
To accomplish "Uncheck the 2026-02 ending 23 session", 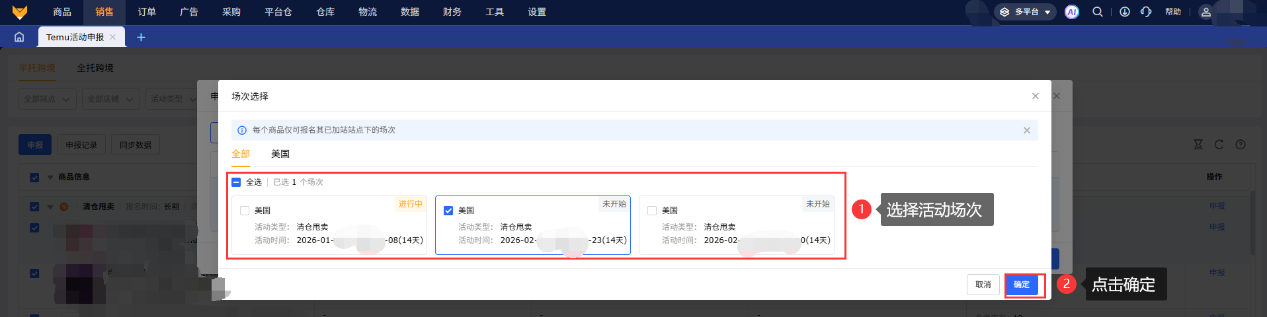I will (448, 211).
